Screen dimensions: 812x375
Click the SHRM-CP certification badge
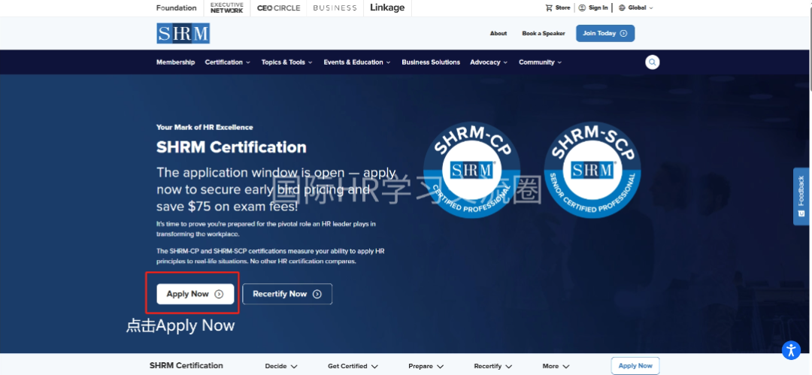point(471,169)
